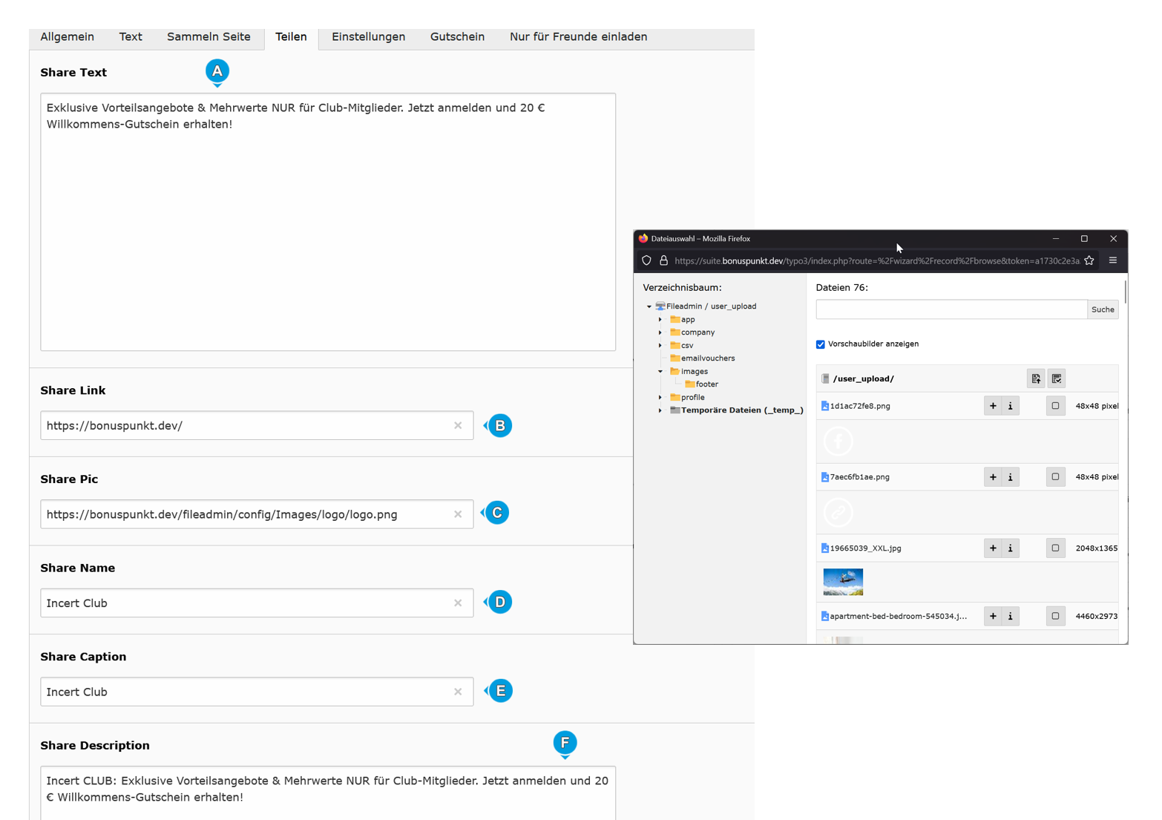Screen dimensions: 1162x820
Task: Check selection box for apartment-bed-bedroom file
Action: [x=1056, y=616]
